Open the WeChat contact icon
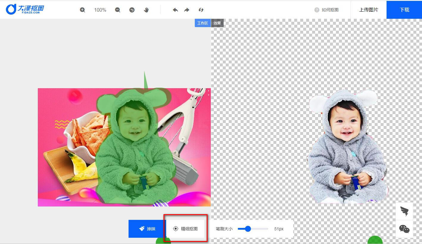 click(404, 229)
